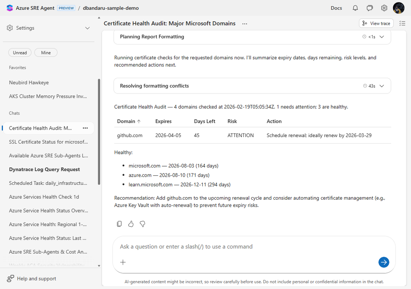Give the response a thumbs down

pos(142,224)
